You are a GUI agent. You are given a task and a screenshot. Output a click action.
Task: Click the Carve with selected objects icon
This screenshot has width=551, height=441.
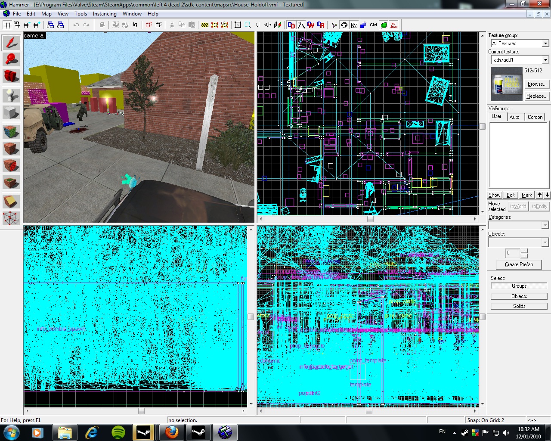[102, 25]
